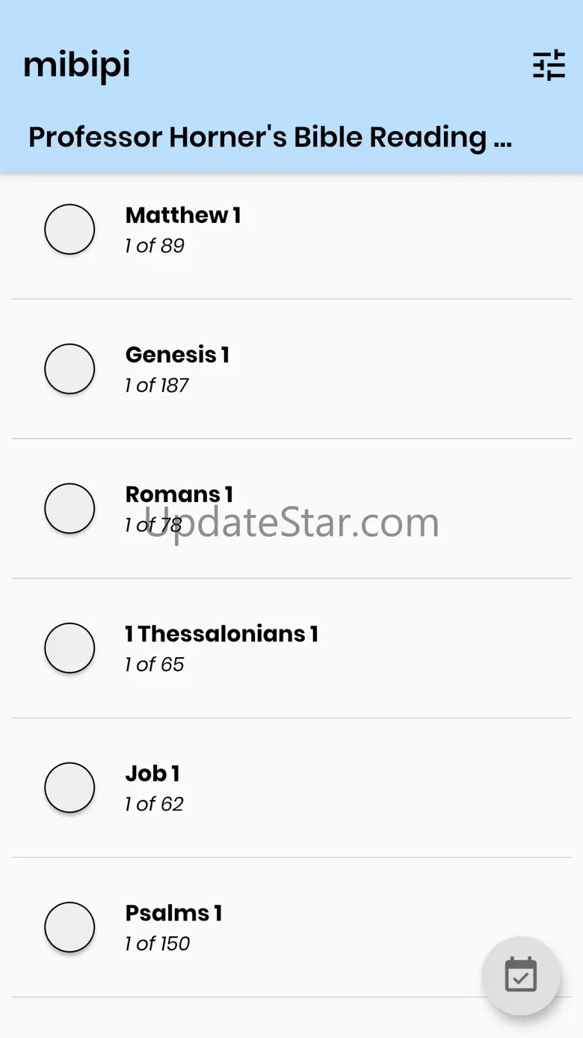This screenshot has height=1038, width=583.
Task: Tap the mibipi app title
Action: click(x=77, y=65)
